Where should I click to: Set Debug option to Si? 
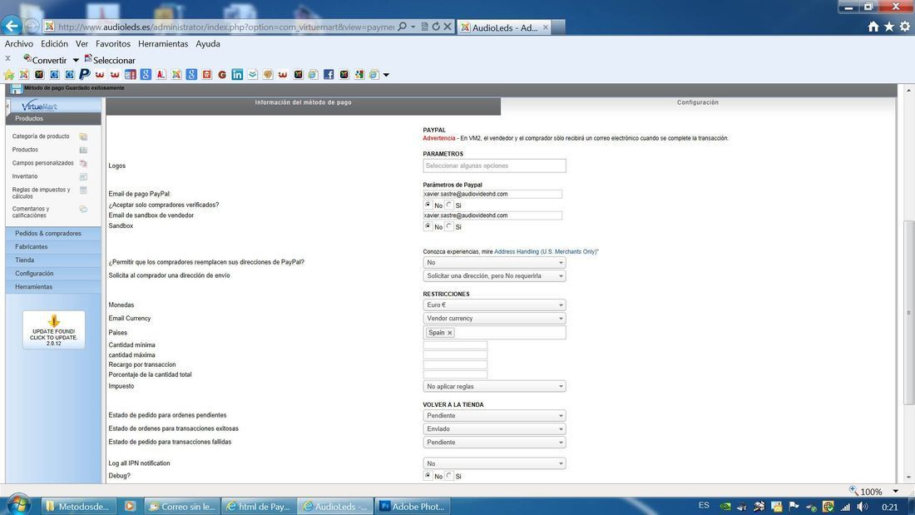[448, 476]
